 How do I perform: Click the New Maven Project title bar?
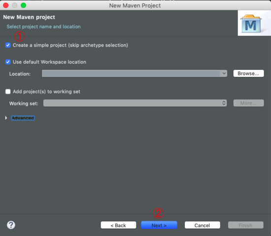[135, 5]
